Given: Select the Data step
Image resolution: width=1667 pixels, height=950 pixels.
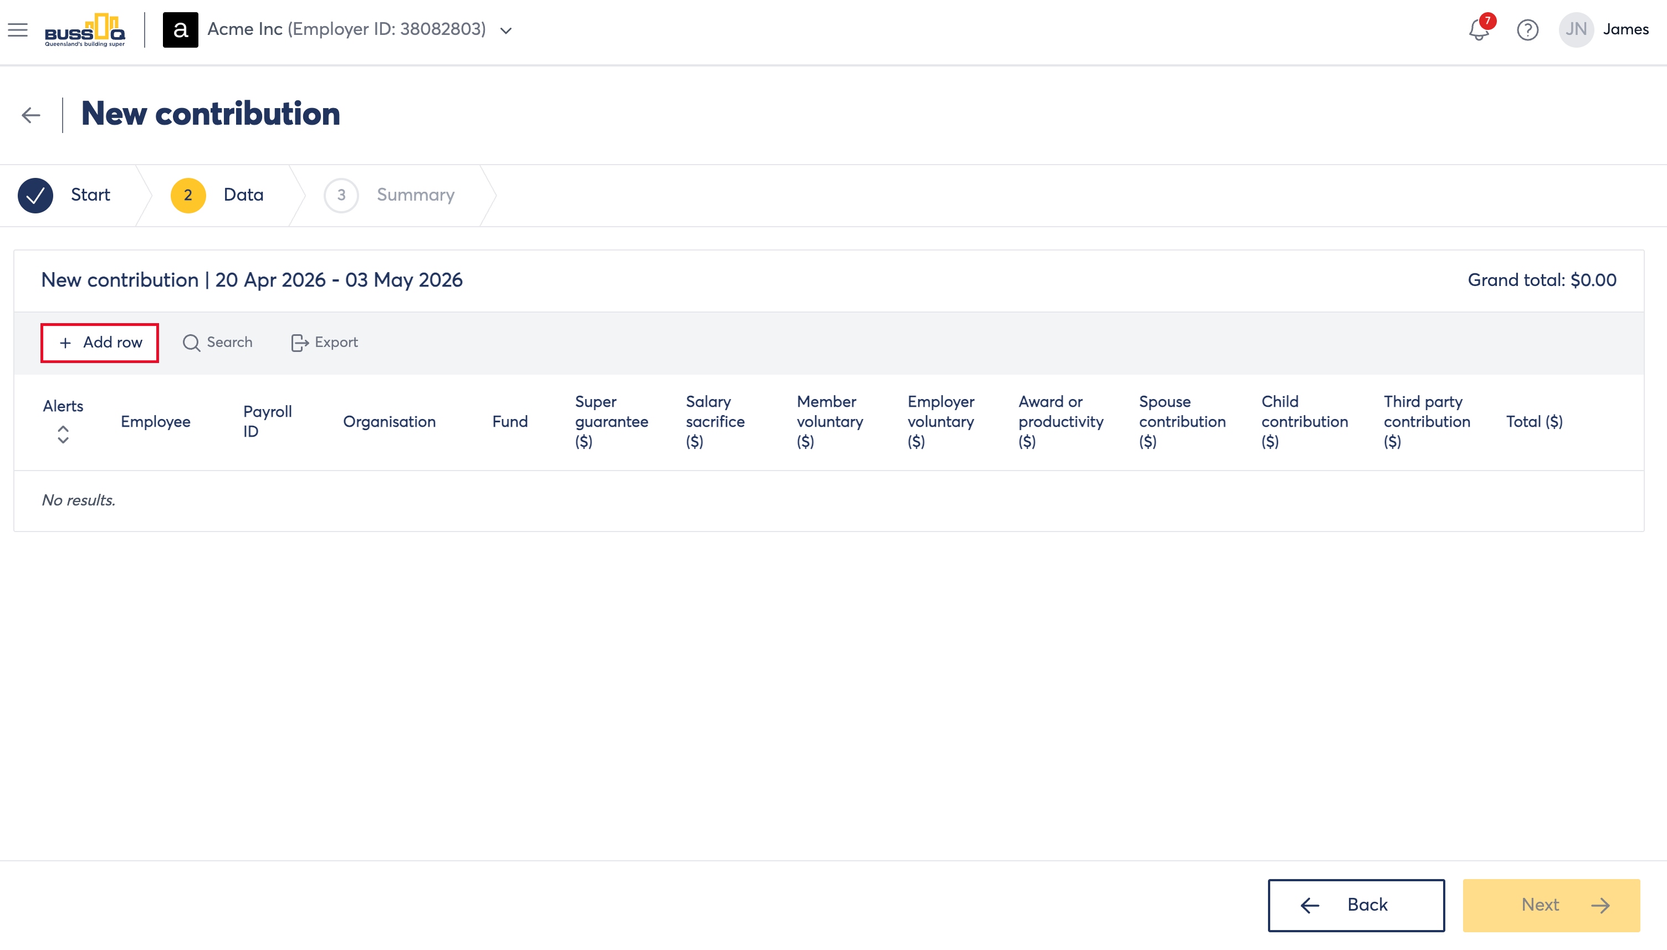Looking at the screenshot, I should (218, 195).
